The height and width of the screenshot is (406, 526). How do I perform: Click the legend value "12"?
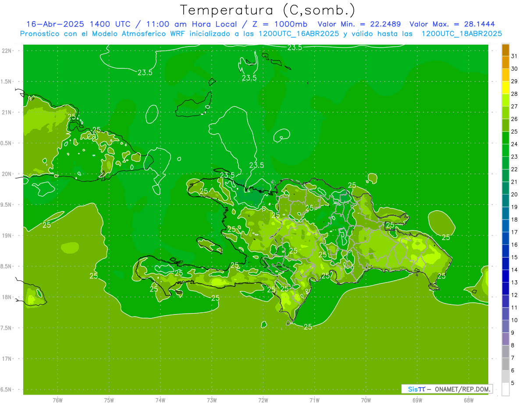click(514, 295)
